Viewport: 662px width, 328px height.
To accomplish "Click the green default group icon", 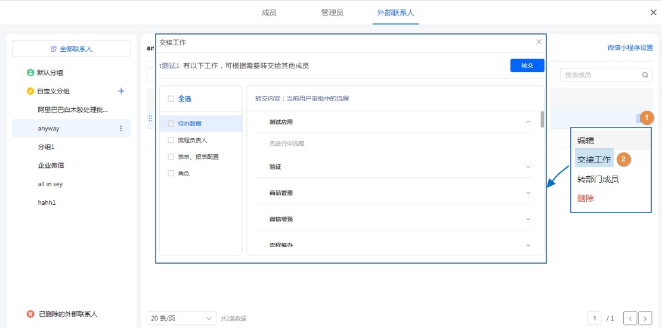I will (x=30, y=73).
